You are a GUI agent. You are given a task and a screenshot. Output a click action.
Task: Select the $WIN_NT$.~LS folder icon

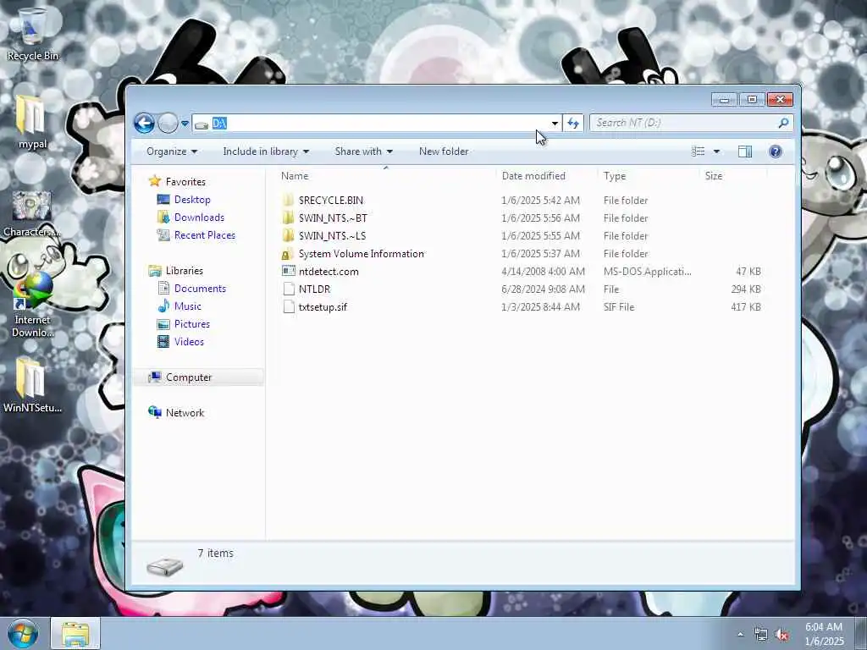tap(288, 235)
